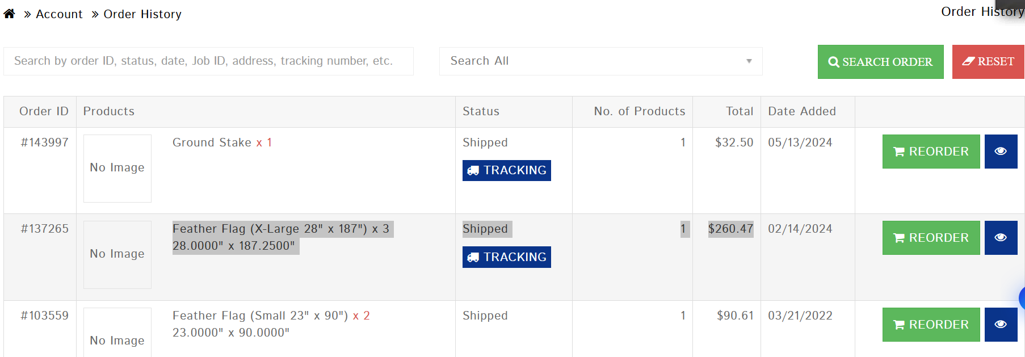Click the blue circle widget at right edge
The width and height of the screenshot is (1025, 357).
tap(1022, 298)
